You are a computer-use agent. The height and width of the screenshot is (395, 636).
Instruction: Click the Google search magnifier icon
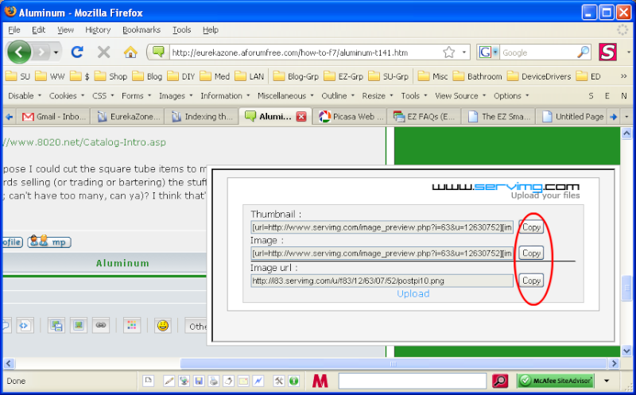click(583, 52)
